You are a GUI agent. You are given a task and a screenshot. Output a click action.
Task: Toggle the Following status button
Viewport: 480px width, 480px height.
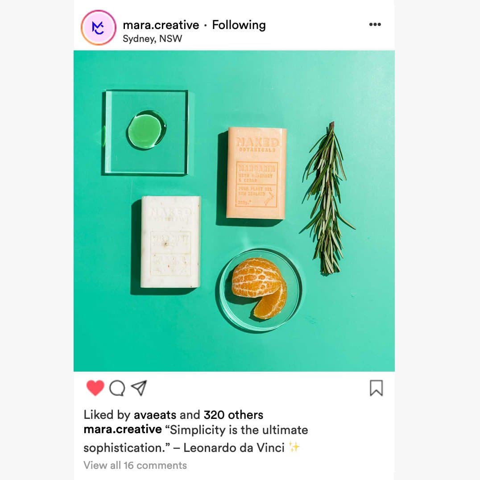click(x=239, y=25)
